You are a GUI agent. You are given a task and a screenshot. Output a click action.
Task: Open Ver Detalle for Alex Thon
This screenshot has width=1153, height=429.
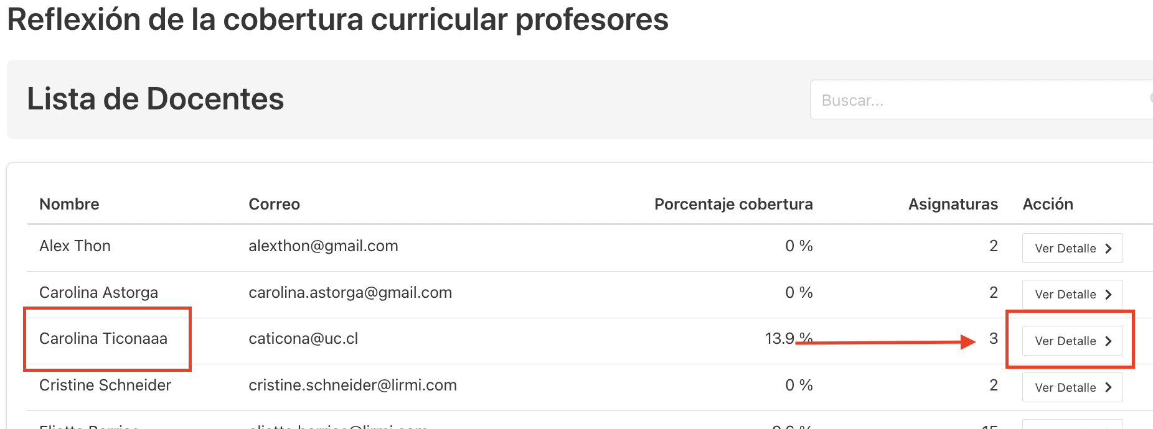1072,248
